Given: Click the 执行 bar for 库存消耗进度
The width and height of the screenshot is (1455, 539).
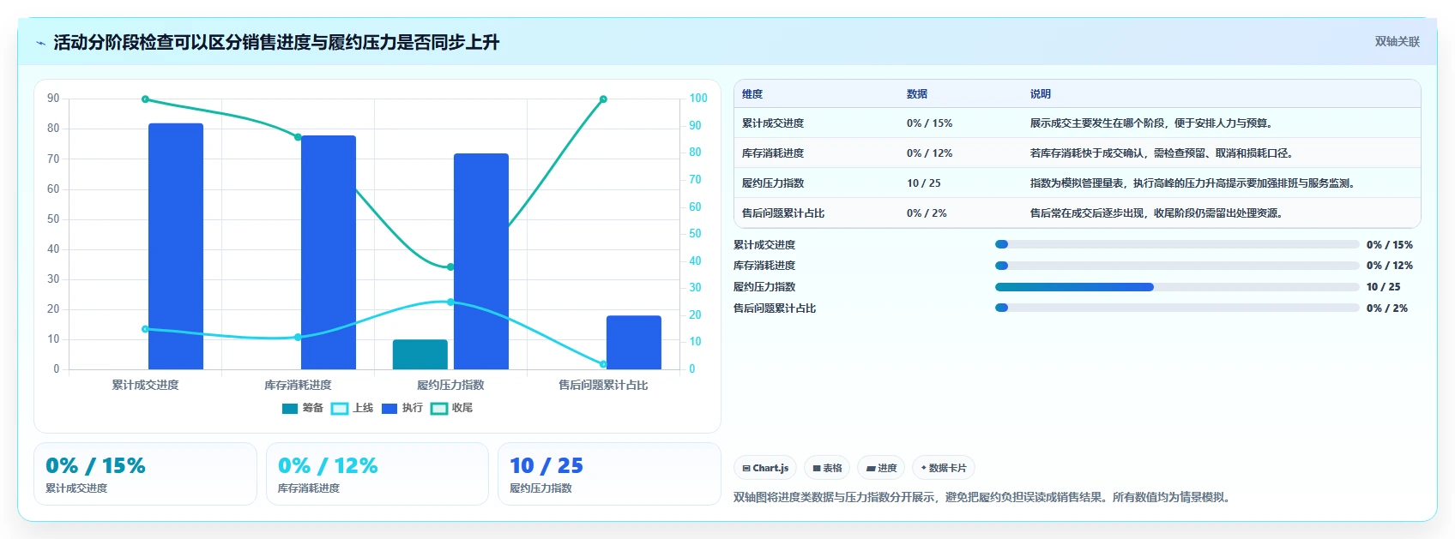Looking at the screenshot, I should click(x=329, y=252).
